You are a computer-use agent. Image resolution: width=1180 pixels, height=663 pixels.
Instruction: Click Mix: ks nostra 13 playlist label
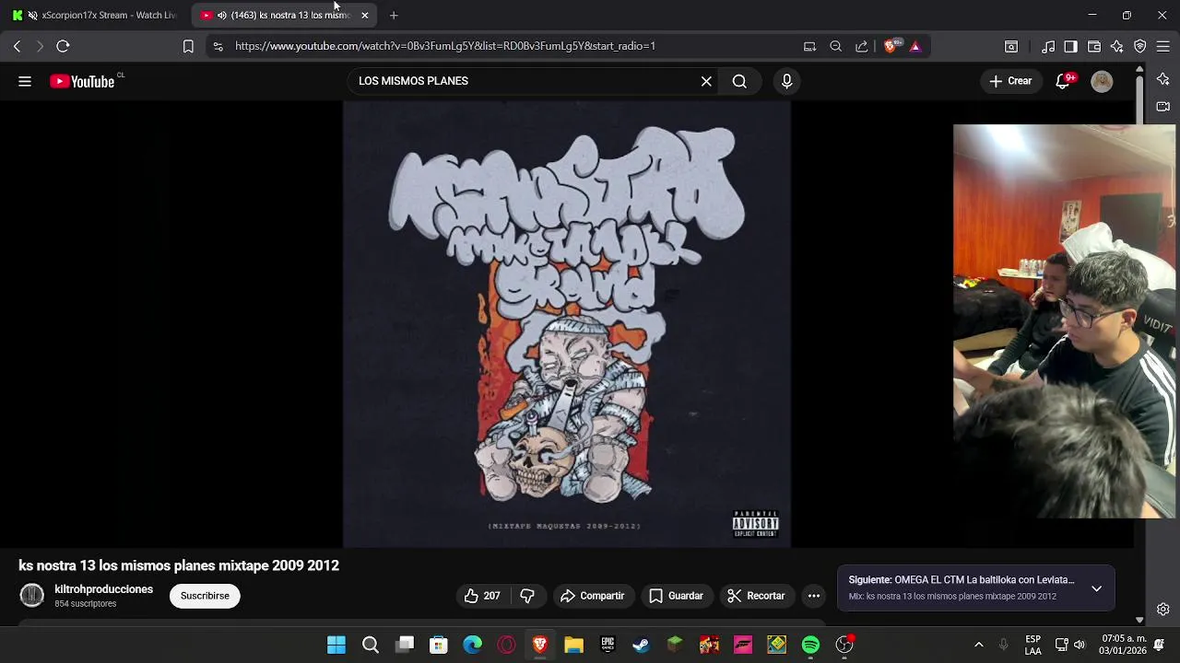coord(952,597)
